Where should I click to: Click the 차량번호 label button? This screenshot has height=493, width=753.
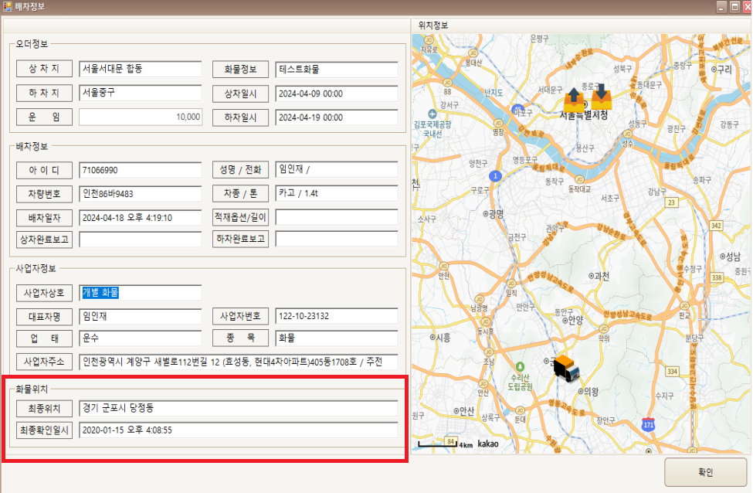44,193
